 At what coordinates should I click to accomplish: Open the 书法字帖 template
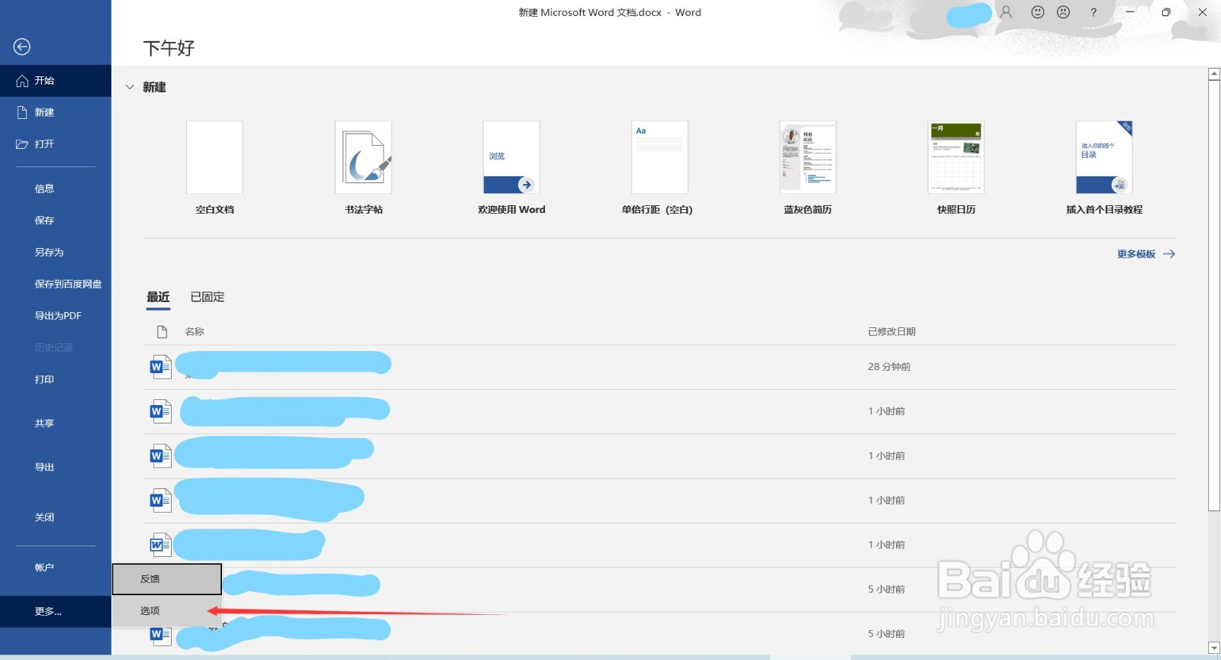tap(363, 167)
